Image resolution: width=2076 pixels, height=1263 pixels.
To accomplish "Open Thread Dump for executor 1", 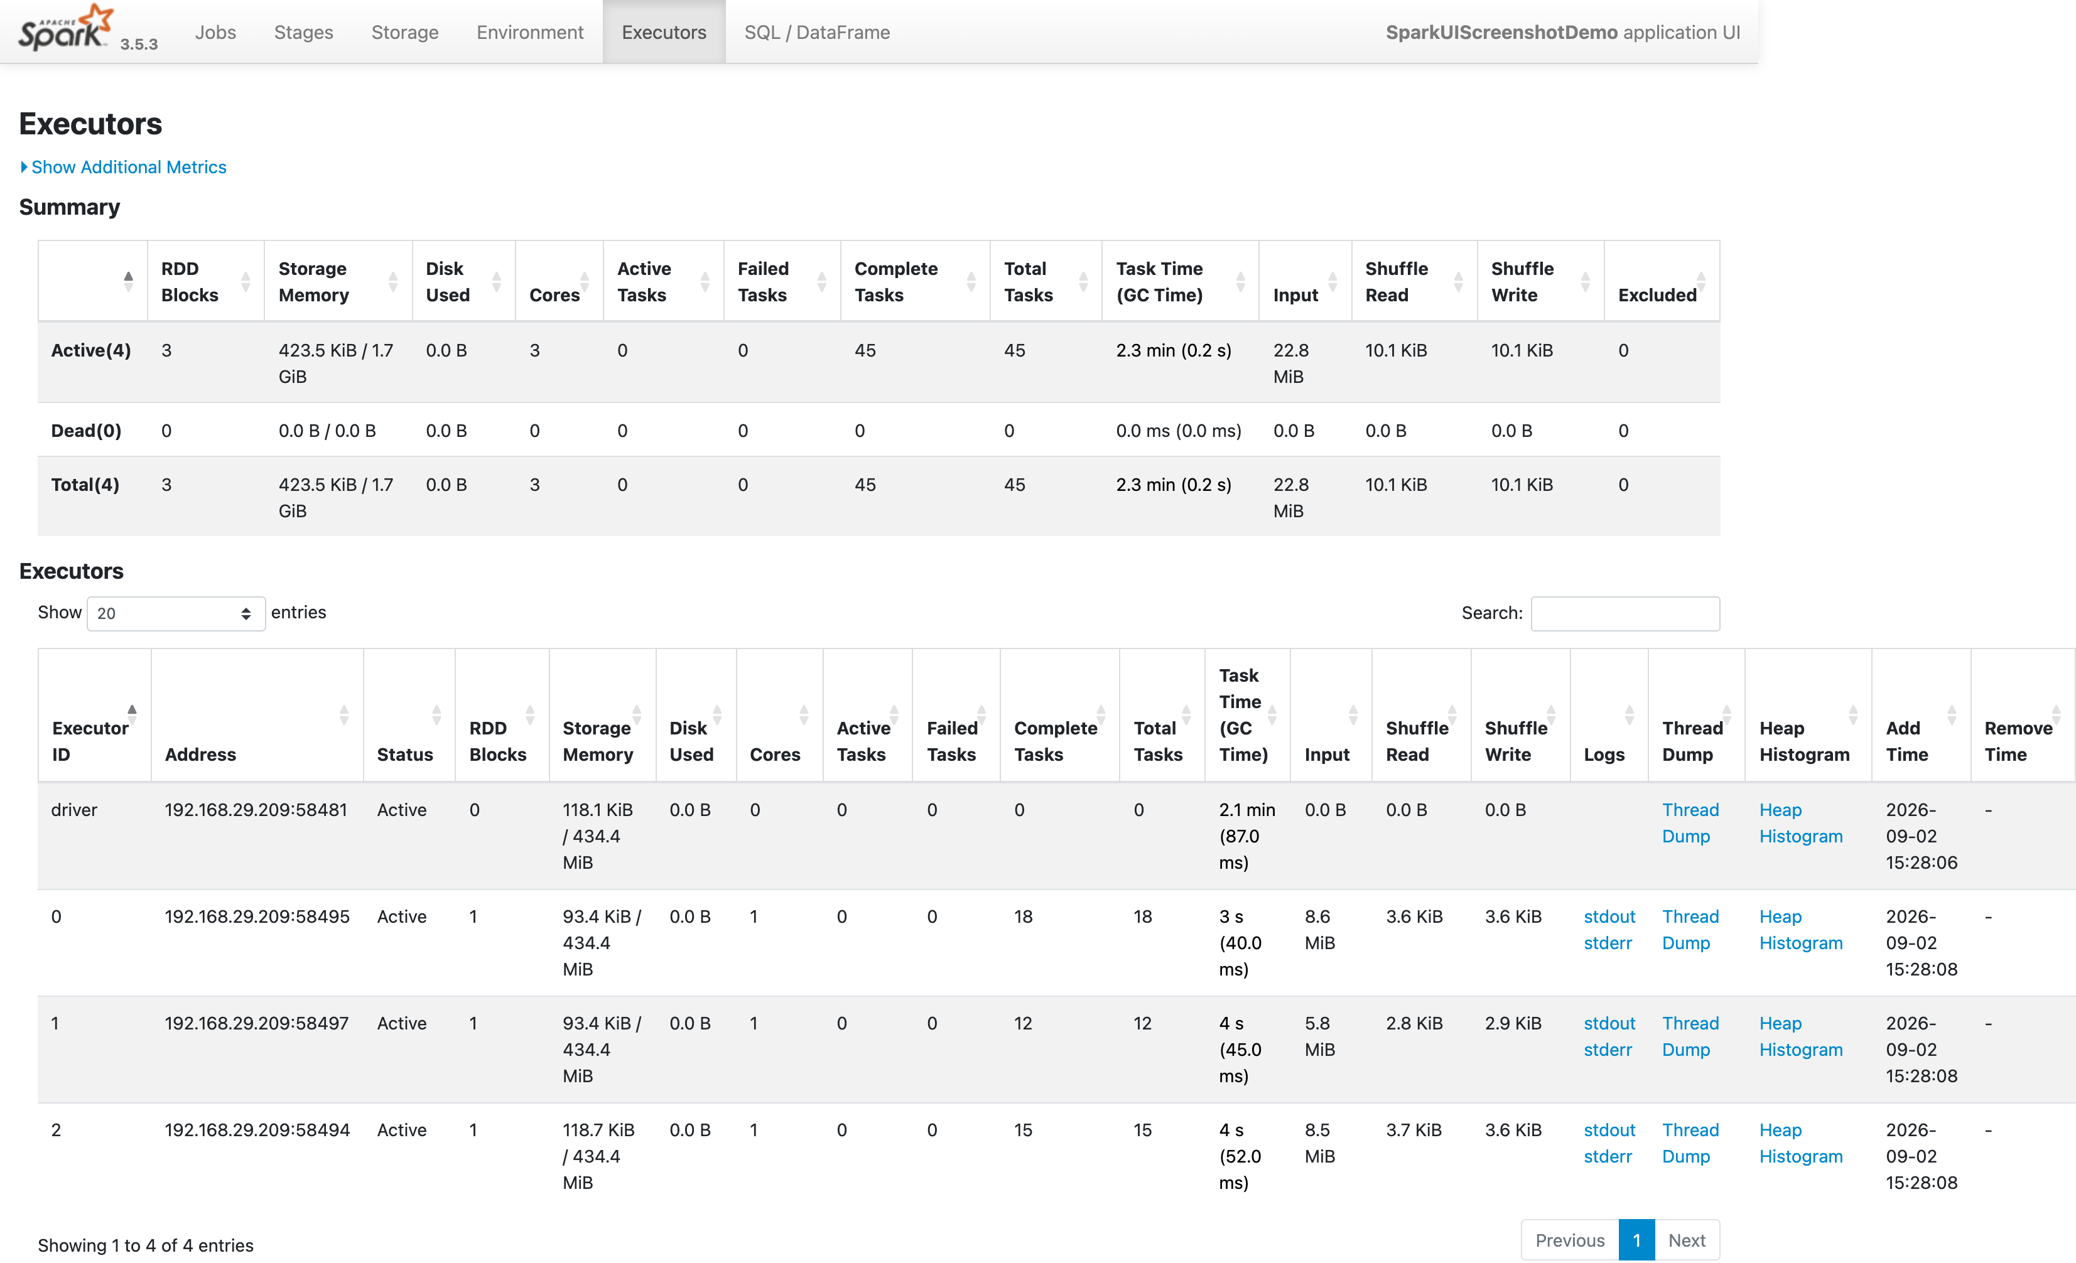I will click(x=1690, y=1036).
